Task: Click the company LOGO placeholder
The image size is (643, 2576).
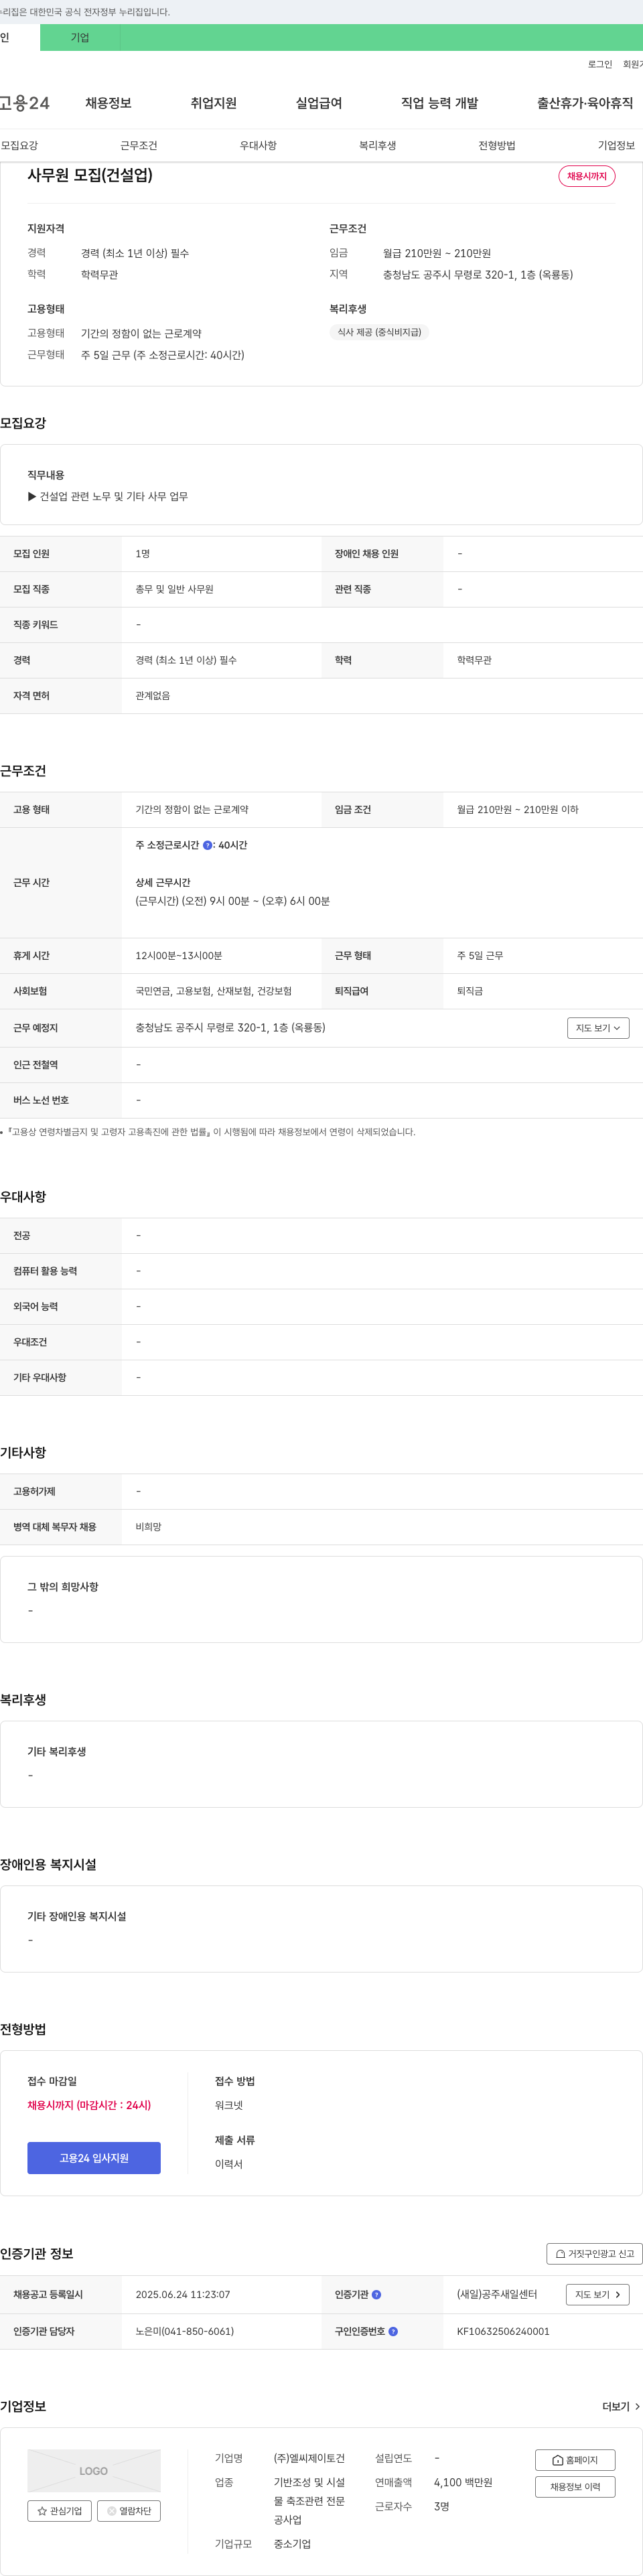Action: coord(94,2471)
